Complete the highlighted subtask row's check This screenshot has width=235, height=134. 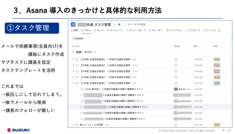pos(82,107)
